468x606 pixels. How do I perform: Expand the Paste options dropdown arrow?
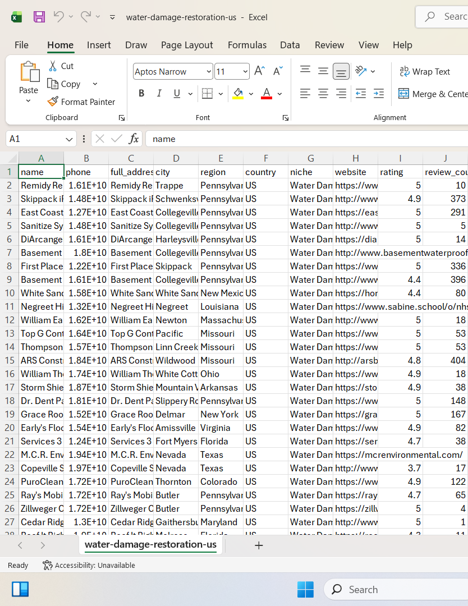tap(28, 101)
